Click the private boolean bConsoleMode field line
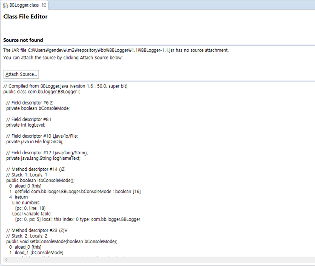 click(38, 108)
